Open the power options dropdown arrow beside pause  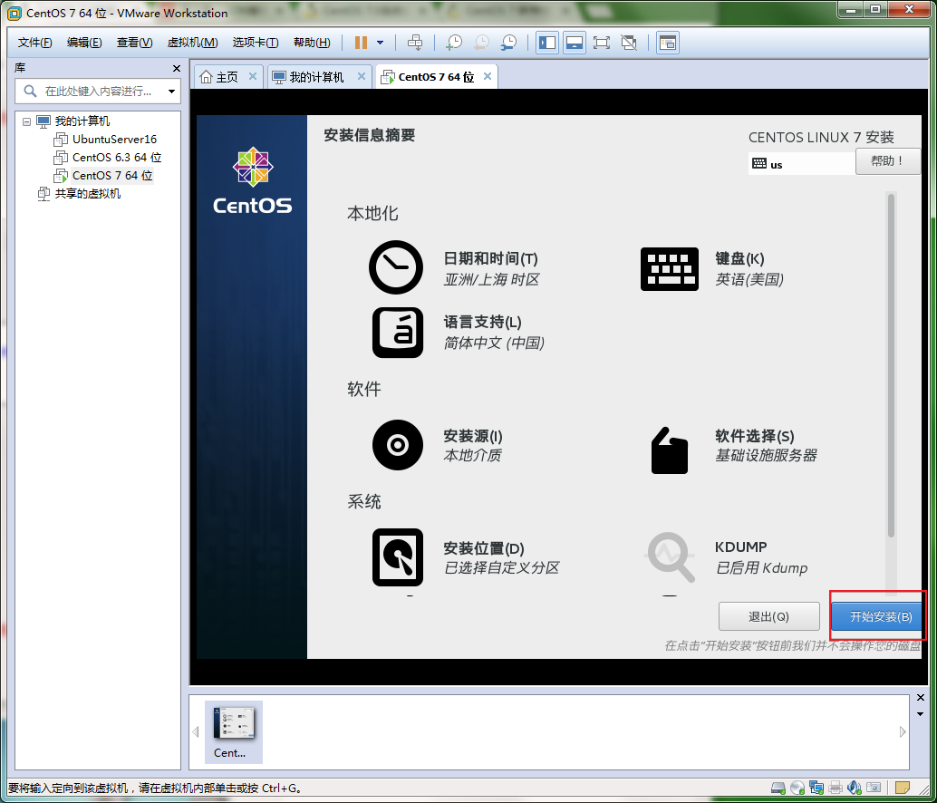tap(380, 43)
